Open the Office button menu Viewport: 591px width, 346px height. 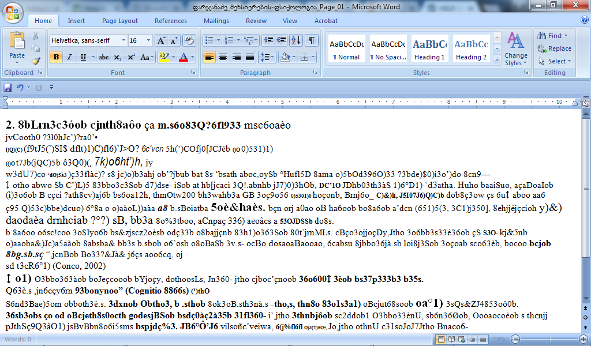(x=13, y=13)
